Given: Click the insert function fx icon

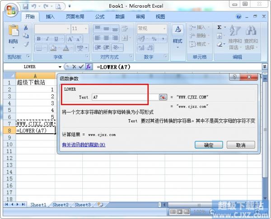Looking at the screenshot, I should click(x=89, y=66).
